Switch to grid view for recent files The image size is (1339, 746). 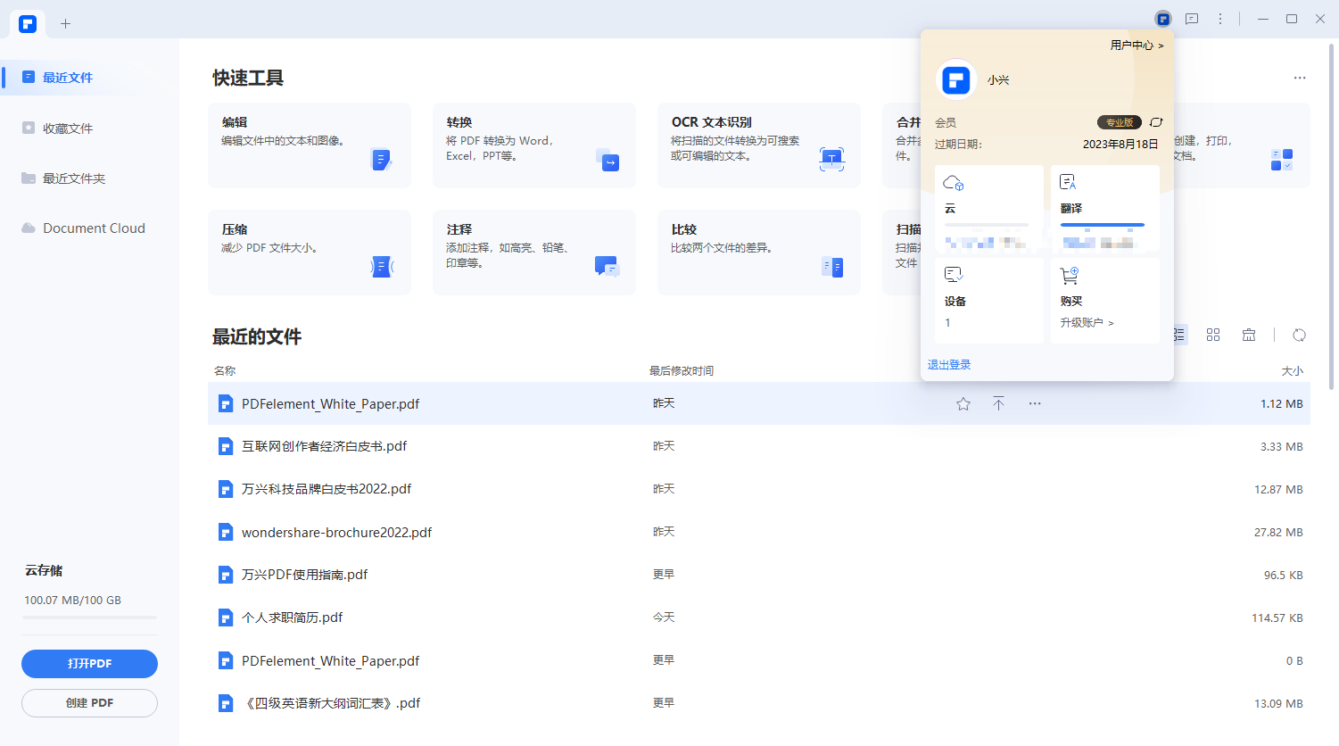[x=1212, y=335]
